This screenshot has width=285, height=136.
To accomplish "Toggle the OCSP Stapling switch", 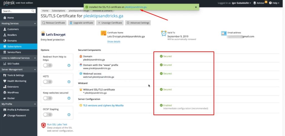I will [48, 115].
